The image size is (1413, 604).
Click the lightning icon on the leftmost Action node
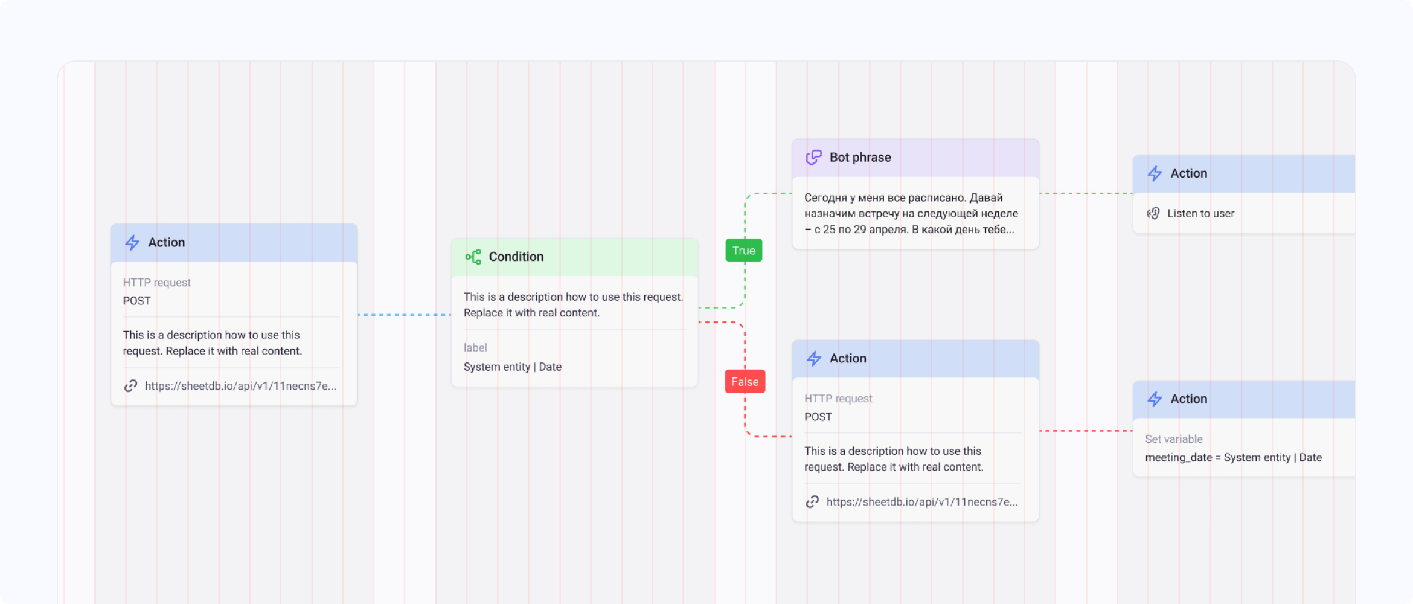(132, 243)
